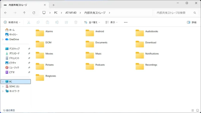Select the Alarms folder
Screen dimensions: 201x113
click(44, 33)
